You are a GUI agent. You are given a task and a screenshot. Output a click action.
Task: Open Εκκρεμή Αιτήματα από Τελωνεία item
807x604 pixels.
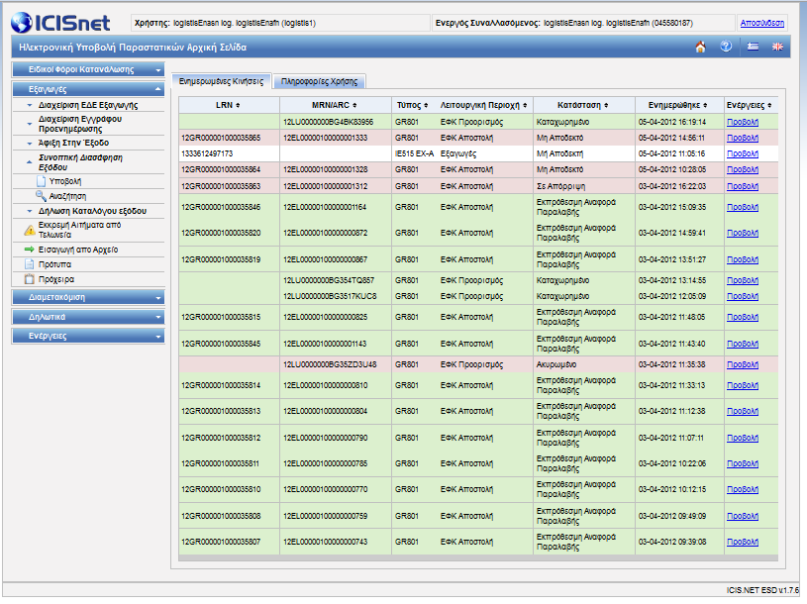coord(80,230)
